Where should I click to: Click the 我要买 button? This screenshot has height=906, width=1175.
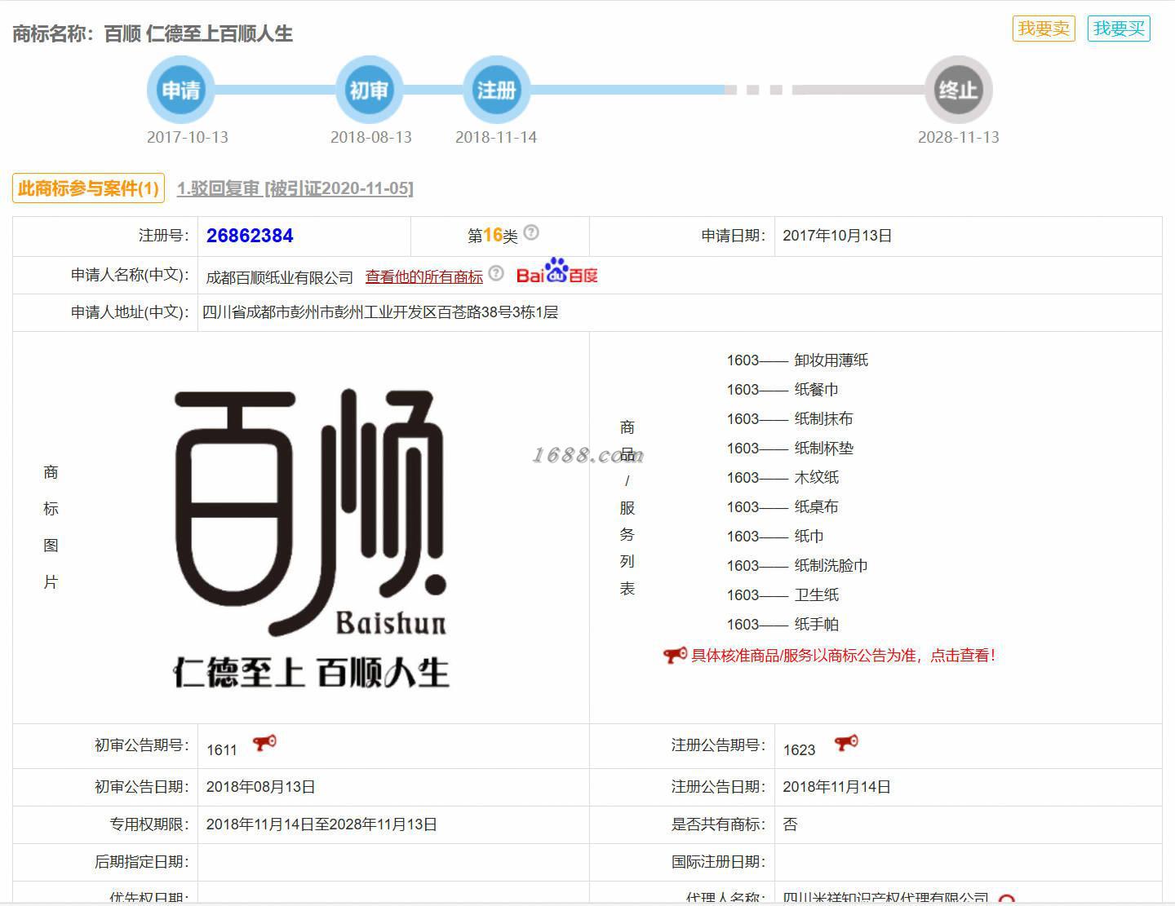[1119, 29]
